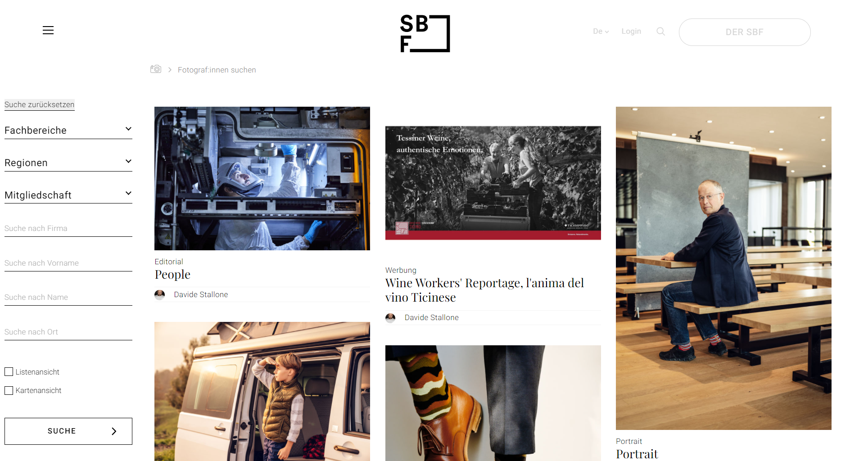
Task: Enable the Kartenansicht checkbox
Action: (x=9, y=390)
